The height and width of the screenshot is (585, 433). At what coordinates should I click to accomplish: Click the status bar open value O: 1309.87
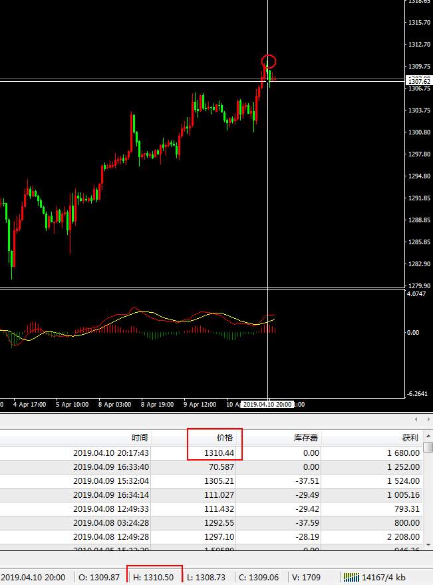coord(99,577)
